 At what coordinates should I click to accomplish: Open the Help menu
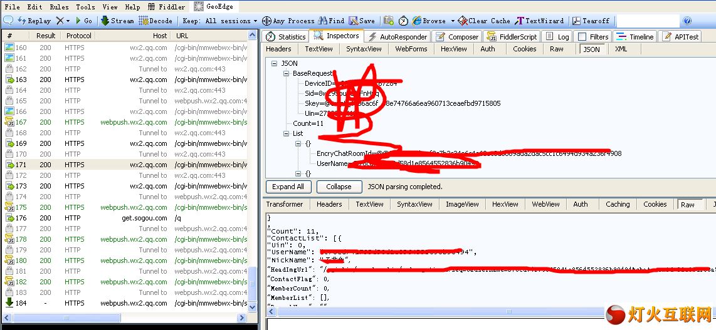pos(132,7)
